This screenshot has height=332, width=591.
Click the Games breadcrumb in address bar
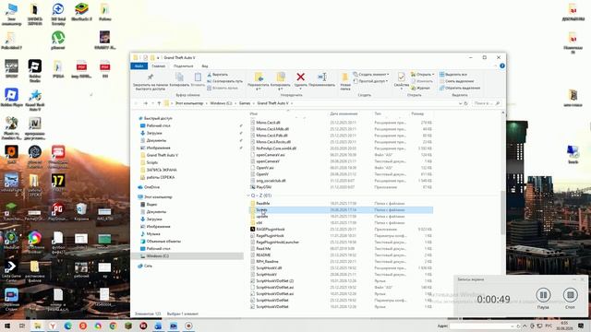click(245, 103)
